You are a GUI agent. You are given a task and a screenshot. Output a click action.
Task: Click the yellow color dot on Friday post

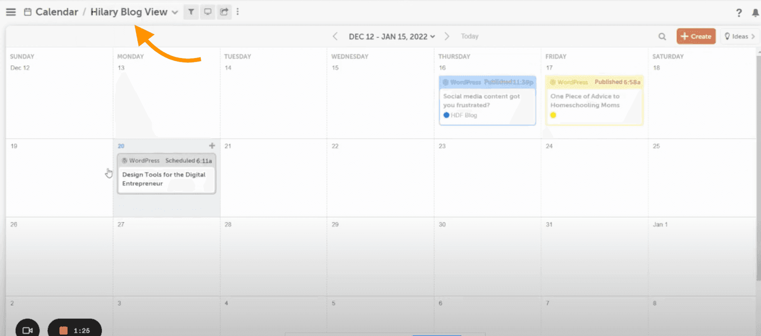[x=553, y=115]
